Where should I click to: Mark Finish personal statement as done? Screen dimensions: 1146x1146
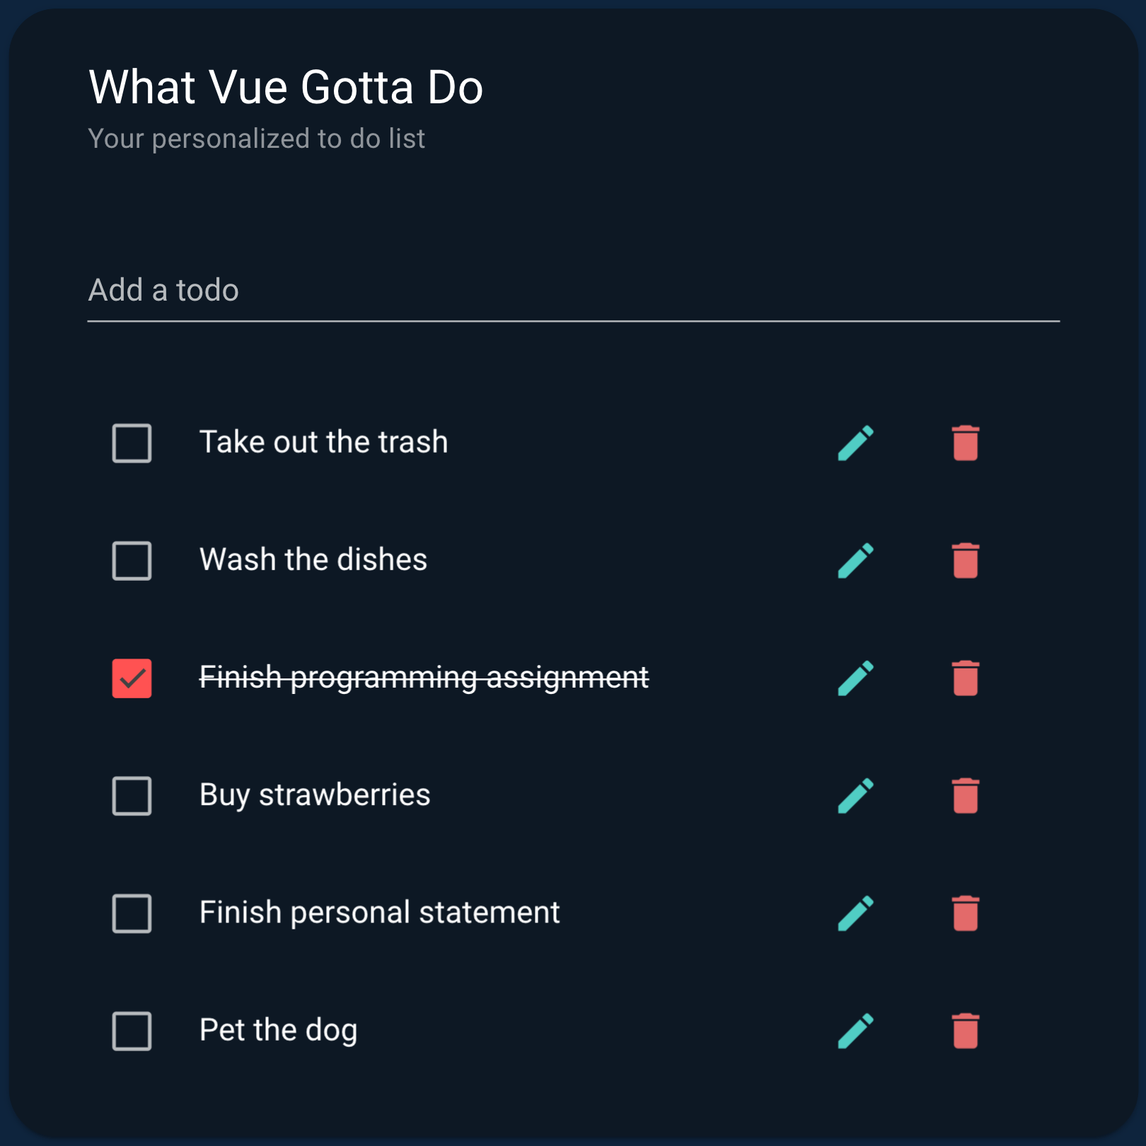click(132, 913)
